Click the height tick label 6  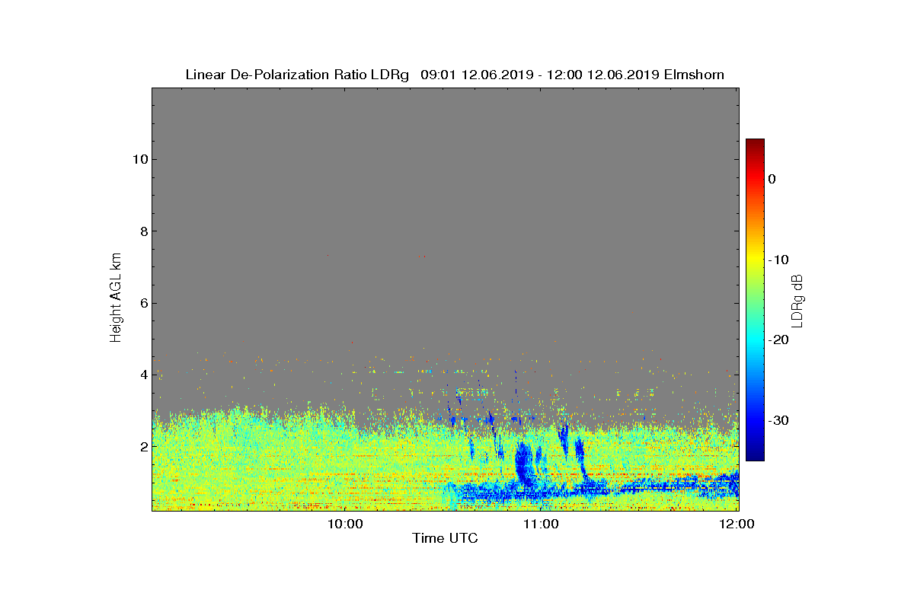tap(142, 303)
